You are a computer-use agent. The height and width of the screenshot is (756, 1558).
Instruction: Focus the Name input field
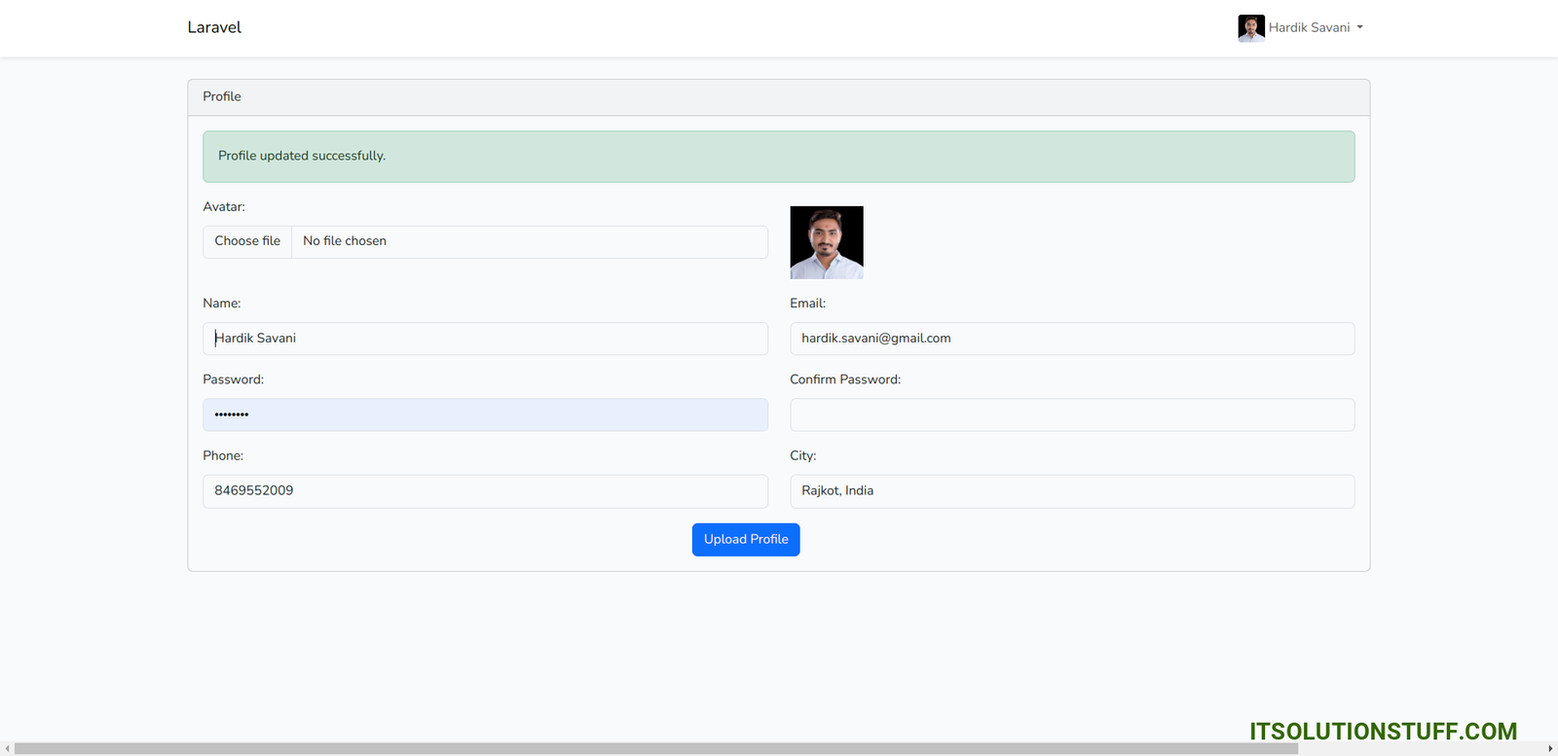485,339
